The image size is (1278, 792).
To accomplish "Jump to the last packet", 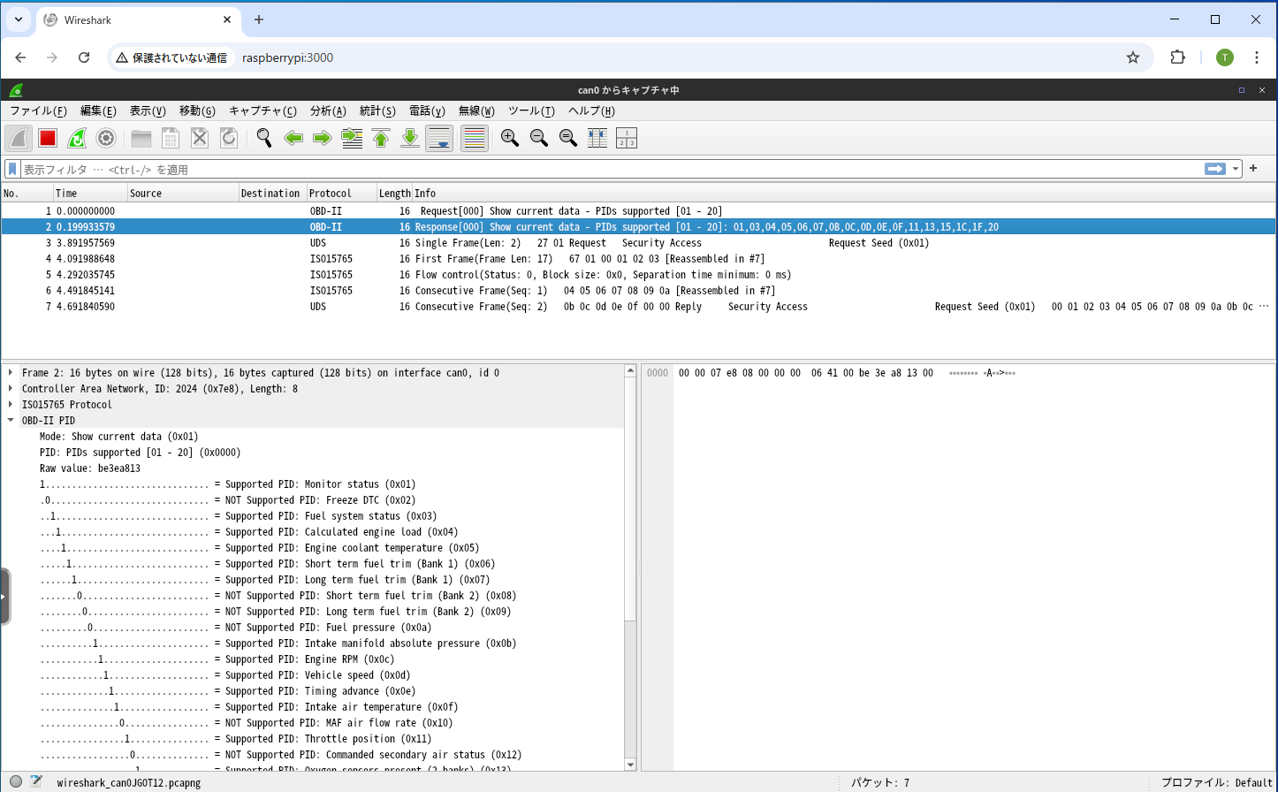I will pyautogui.click(x=409, y=138).
